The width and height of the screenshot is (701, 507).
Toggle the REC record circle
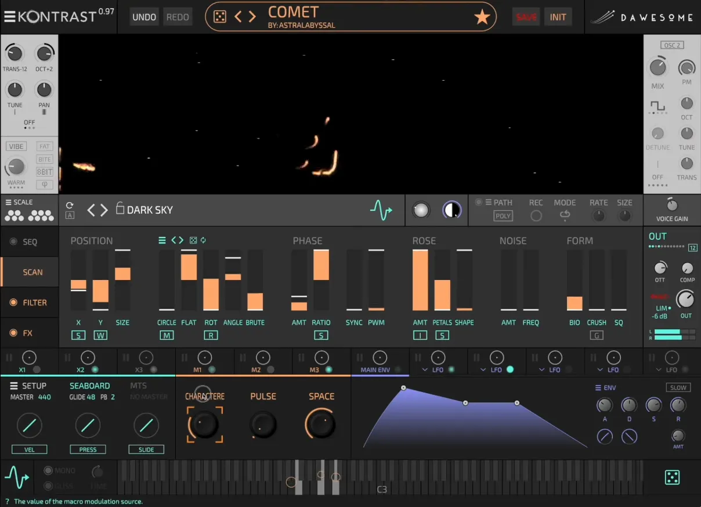536,215
